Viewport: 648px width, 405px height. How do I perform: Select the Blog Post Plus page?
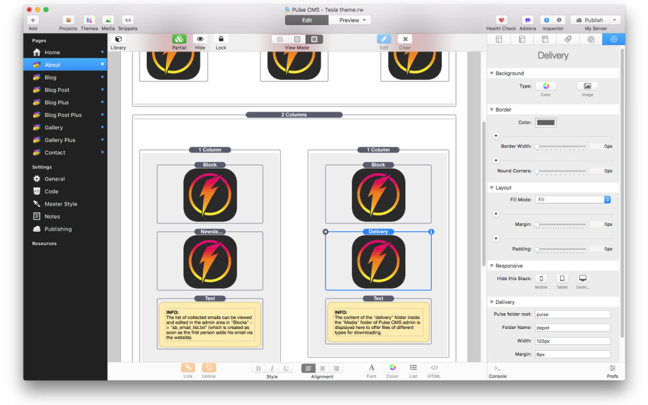coord(65,115)
